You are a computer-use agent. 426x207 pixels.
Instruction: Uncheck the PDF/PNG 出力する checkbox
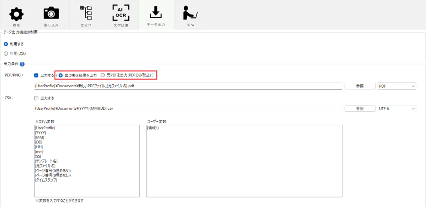36,75
